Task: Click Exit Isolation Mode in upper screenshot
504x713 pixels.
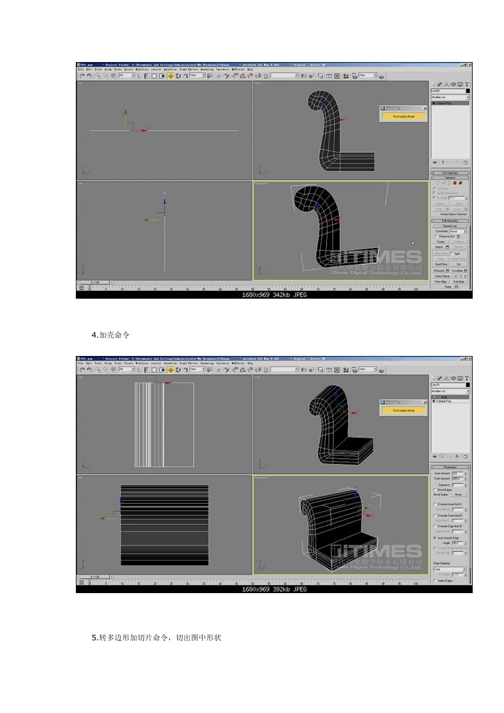Action: point(404,116)
